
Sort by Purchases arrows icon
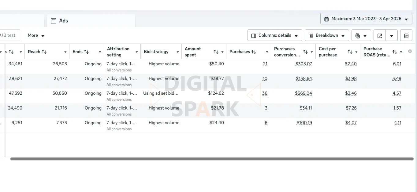(254, 52)
